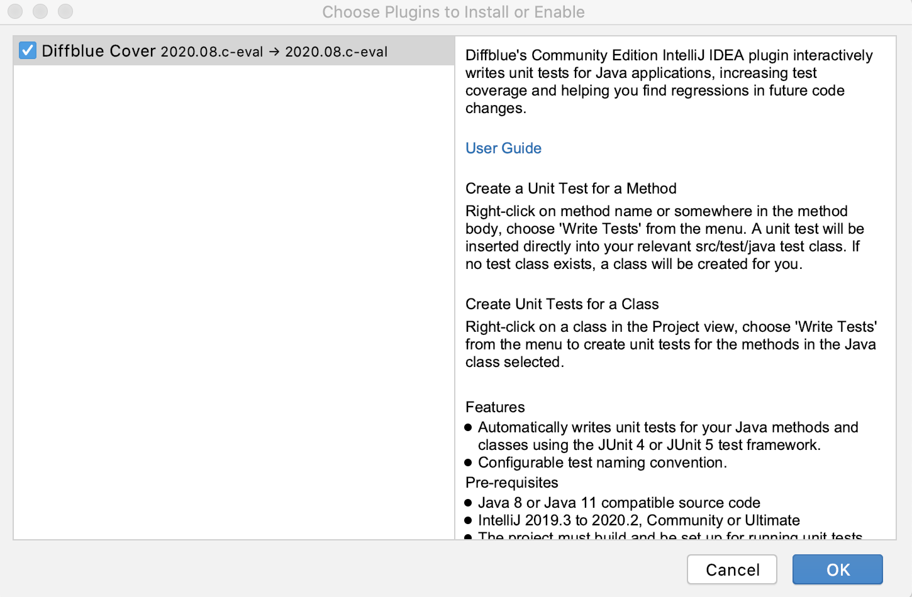The image size is (912, 597).
Task: Click the Pre-requisites heading
Action: click(x=511, y=483)
